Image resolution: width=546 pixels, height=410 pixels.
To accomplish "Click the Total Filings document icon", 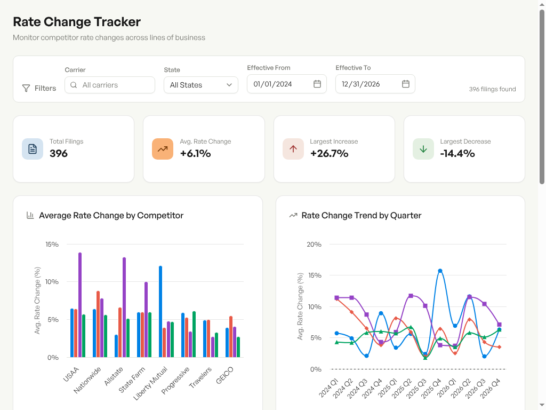I will point(33,149).
